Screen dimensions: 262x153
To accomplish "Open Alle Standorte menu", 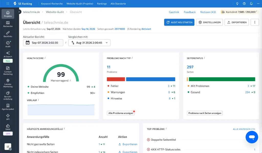I will coord(118,4).
